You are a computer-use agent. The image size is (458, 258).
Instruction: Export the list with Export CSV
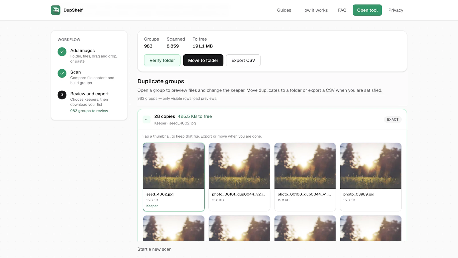coord(243,60)
